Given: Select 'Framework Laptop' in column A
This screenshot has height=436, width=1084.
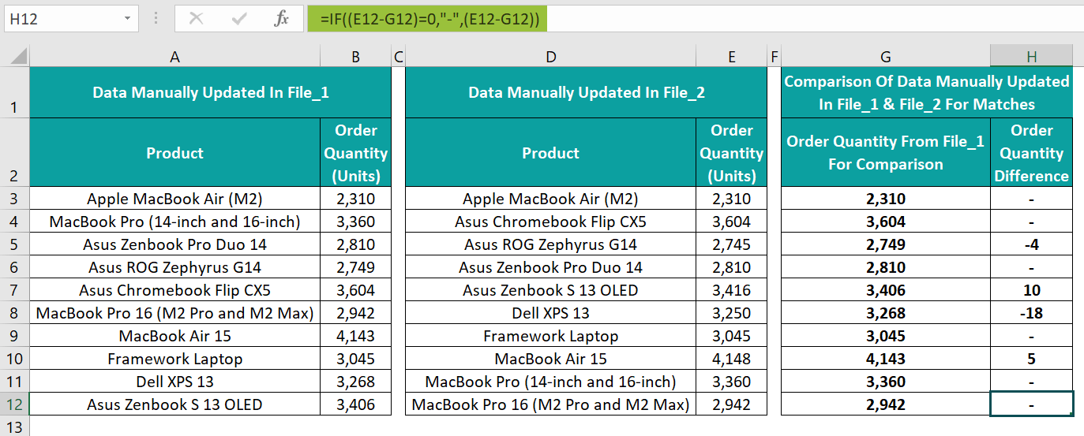Looking at the screenshot, I should 174,359.
